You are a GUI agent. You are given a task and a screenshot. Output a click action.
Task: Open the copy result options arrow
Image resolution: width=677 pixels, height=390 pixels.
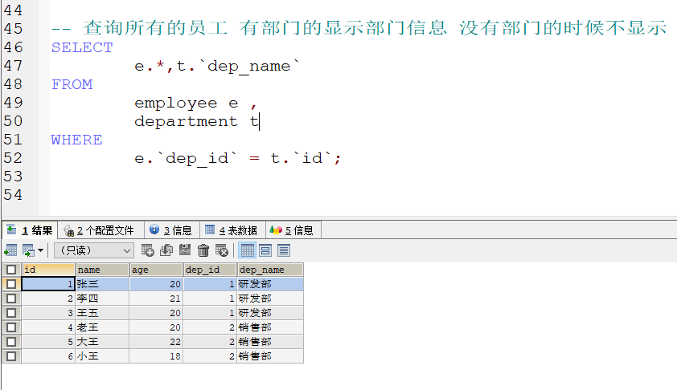pos(40,250)
